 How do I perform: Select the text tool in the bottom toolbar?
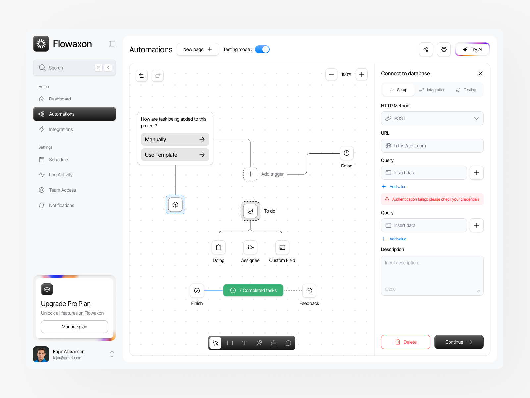pyautogui.click(x=244, y=343)
